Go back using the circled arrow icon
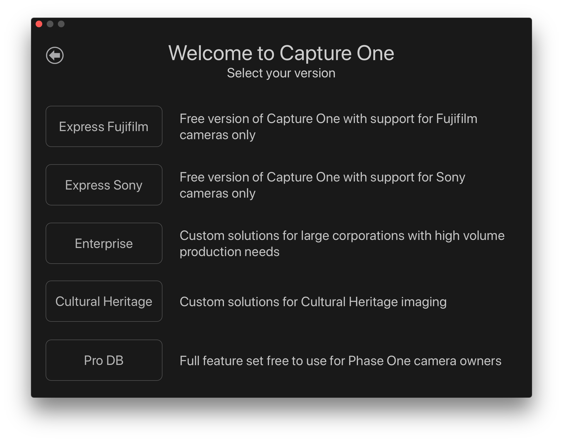The image size is (563, 442). tap(55, 55)
